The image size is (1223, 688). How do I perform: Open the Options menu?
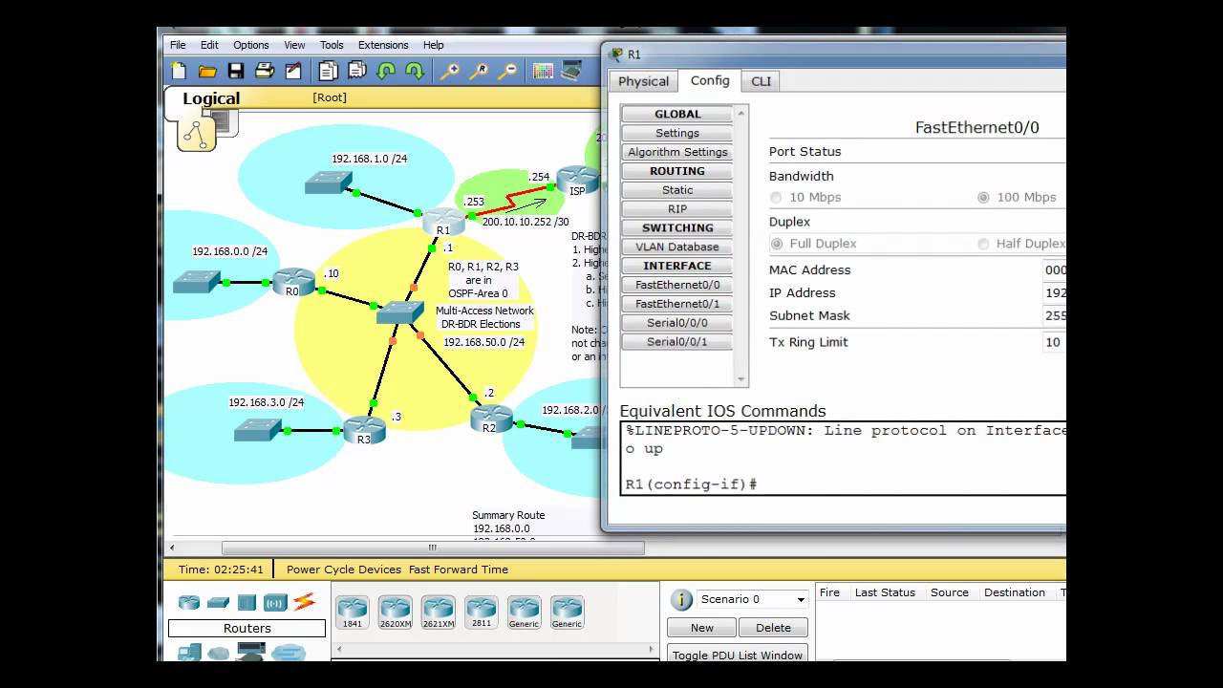tap(251, 45)
